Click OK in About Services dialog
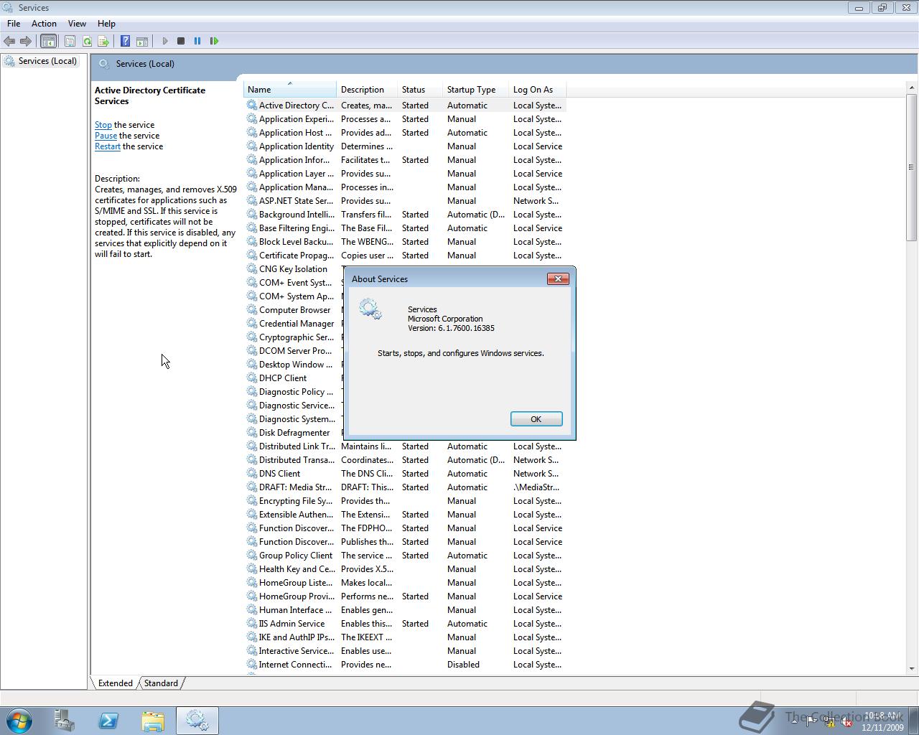919x735 pixels. 536,419
